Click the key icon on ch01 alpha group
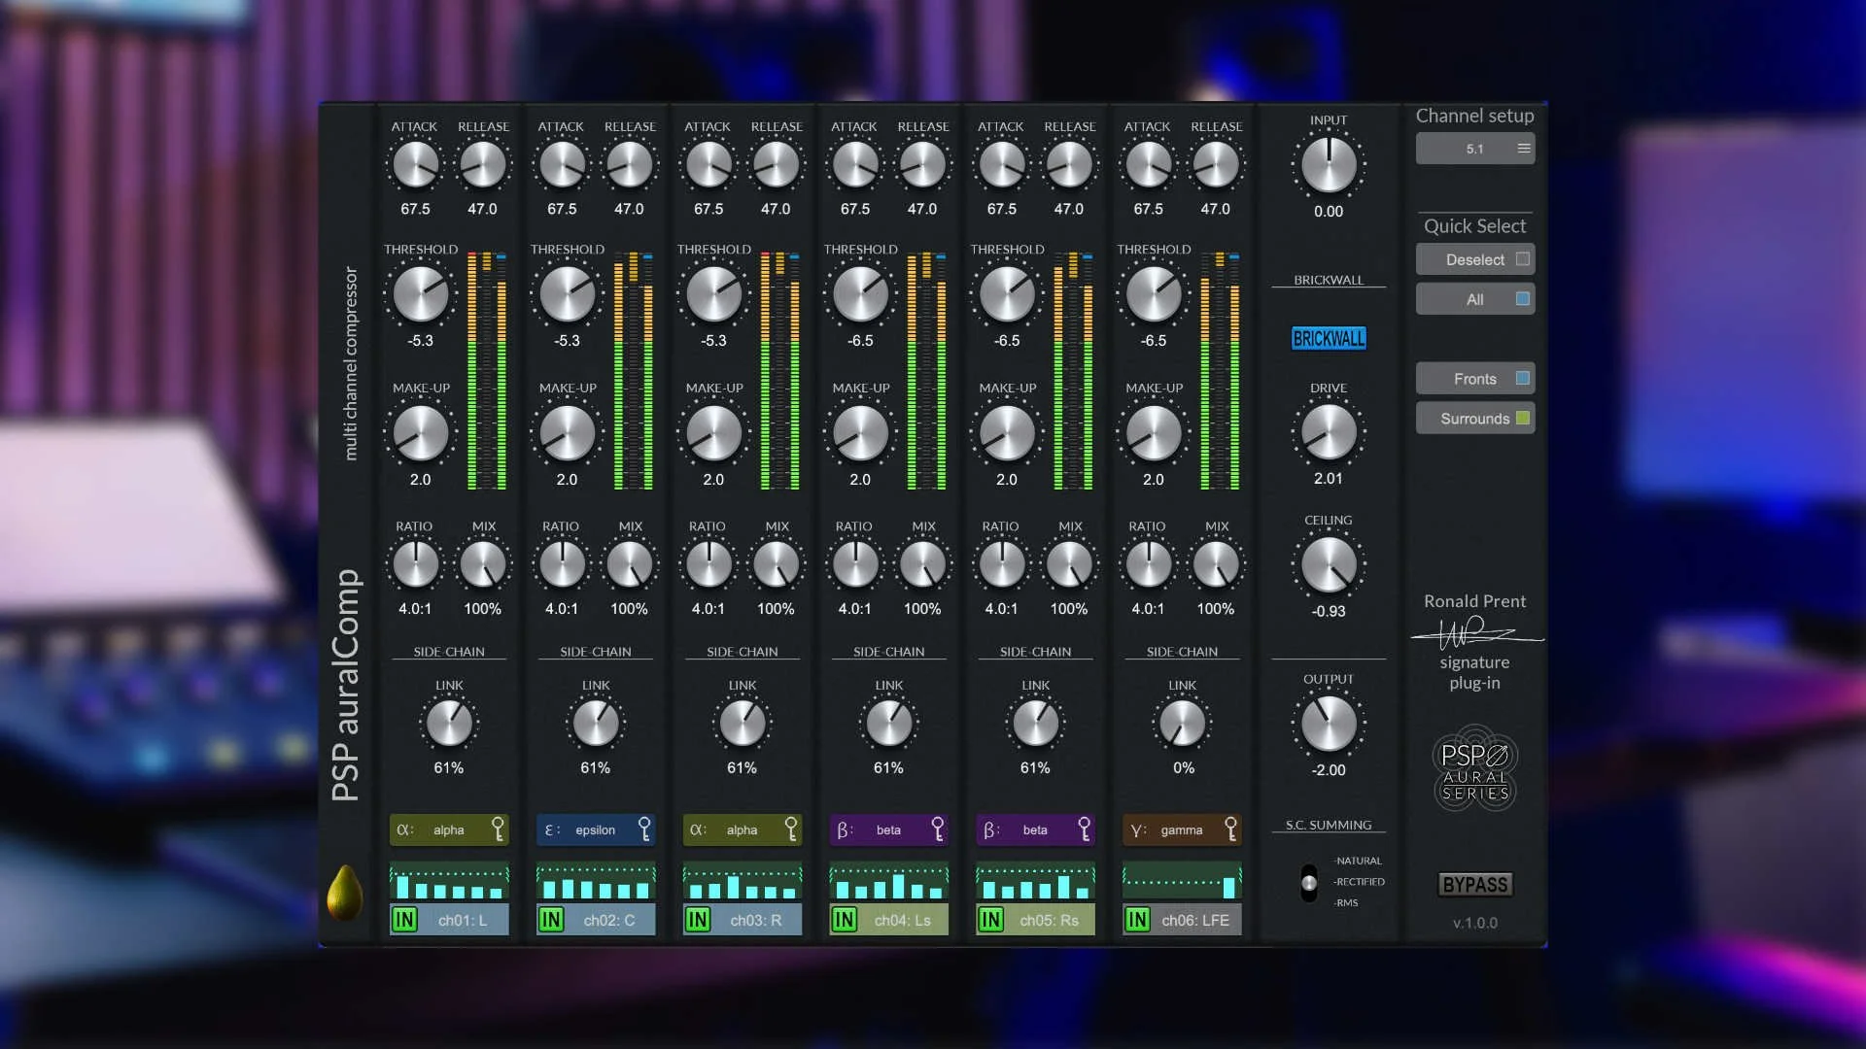Screen dimensions: 1866x1049 click(498, 829)
